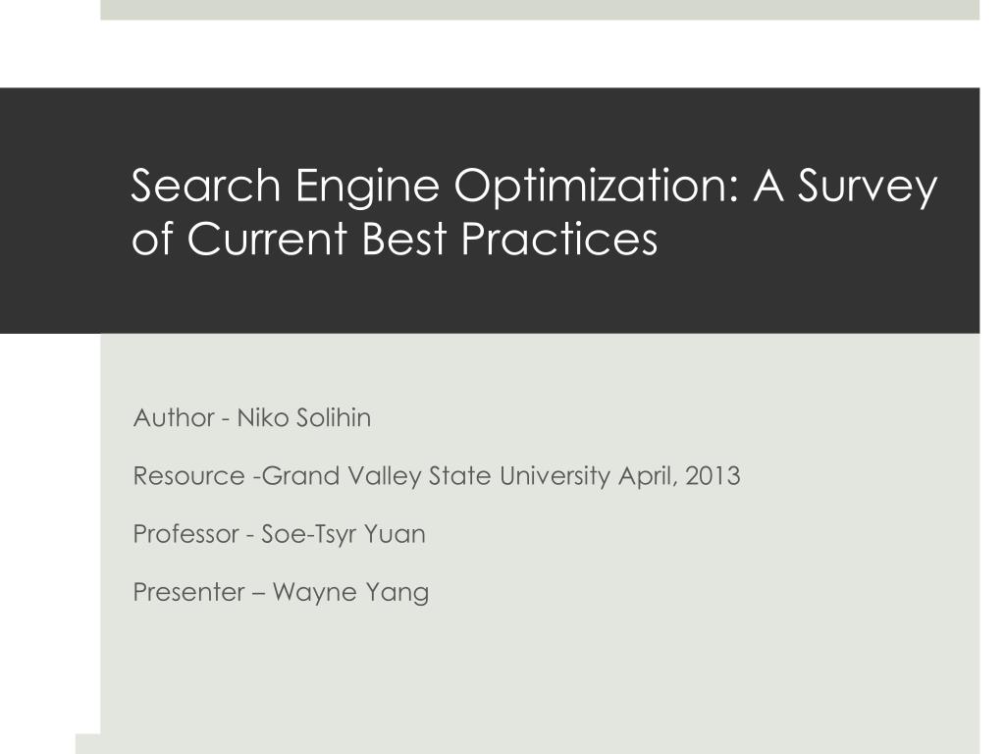Click the word "Resource" label

pos(188,476)
